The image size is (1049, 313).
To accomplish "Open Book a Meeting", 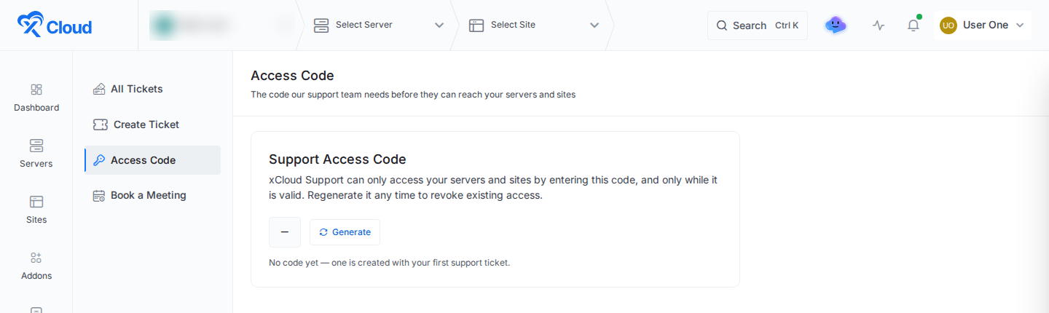I will pos(152,195).
